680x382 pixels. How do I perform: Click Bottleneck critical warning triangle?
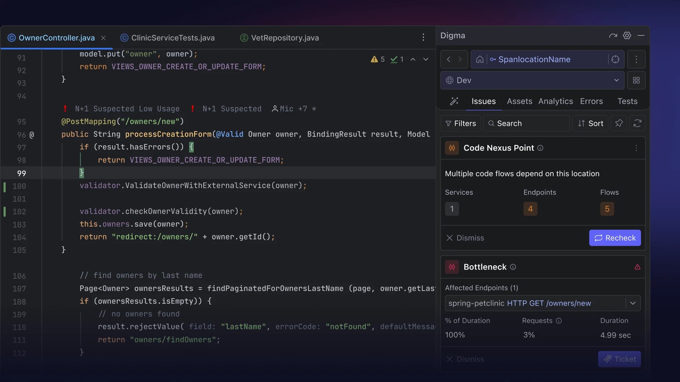(637, 267)
